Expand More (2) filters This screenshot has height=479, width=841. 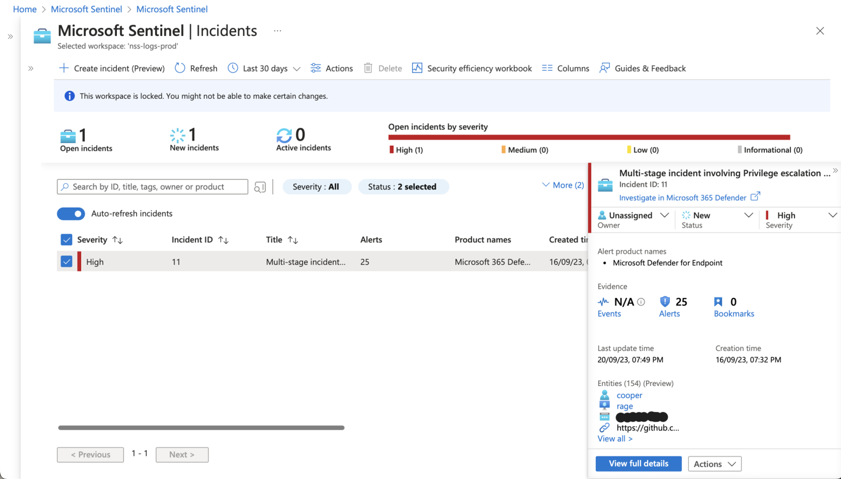[563, 185]
